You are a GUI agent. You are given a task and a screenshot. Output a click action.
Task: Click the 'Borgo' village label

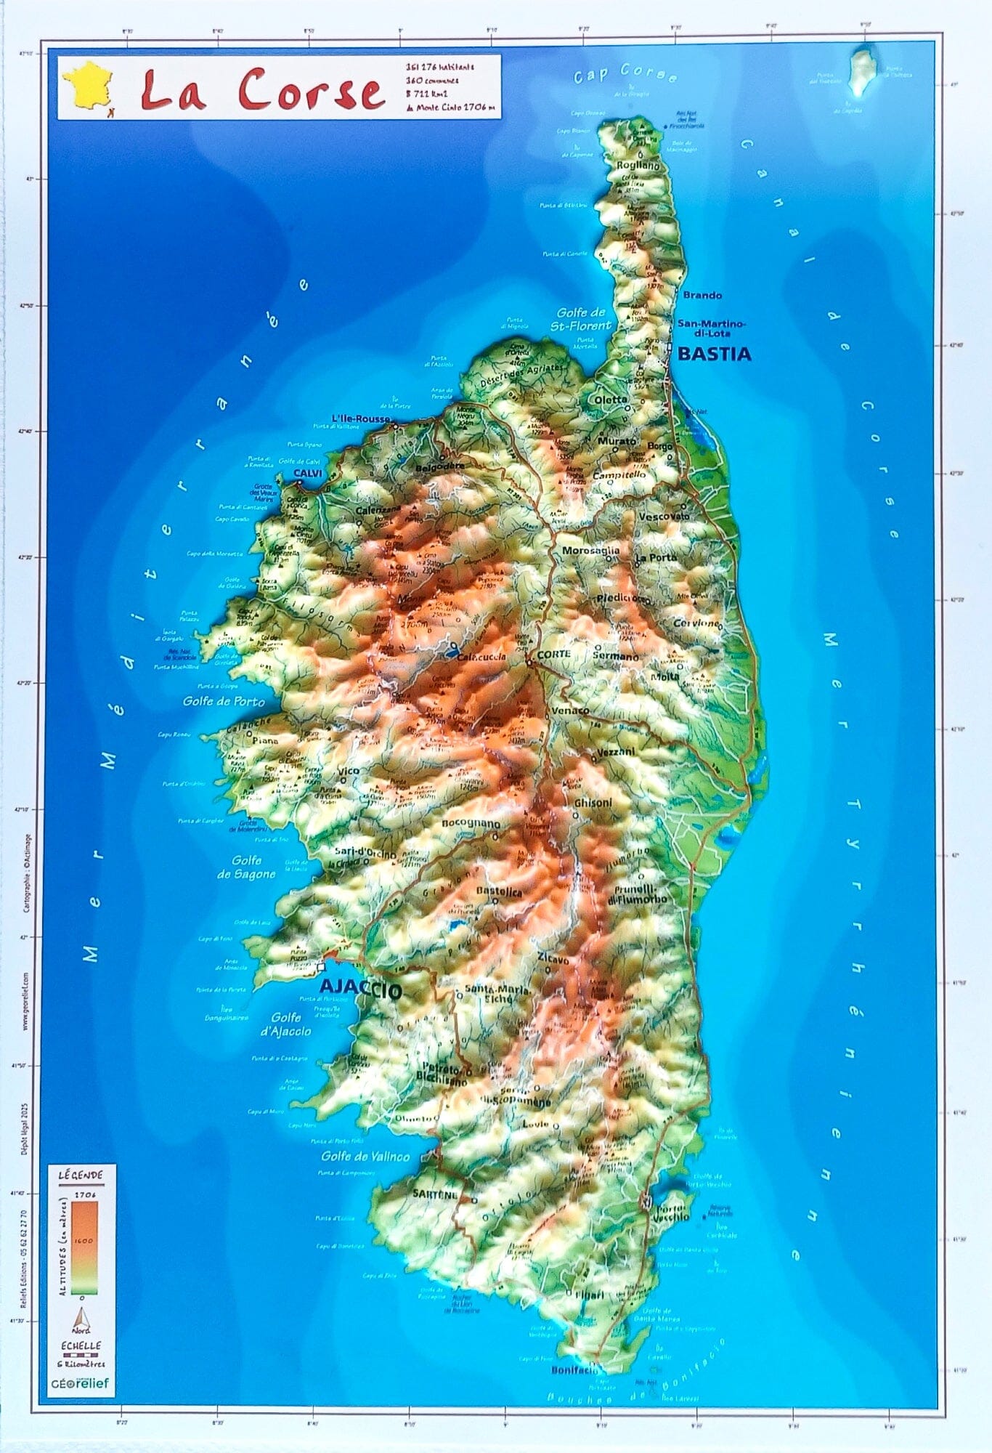(660, 447)
